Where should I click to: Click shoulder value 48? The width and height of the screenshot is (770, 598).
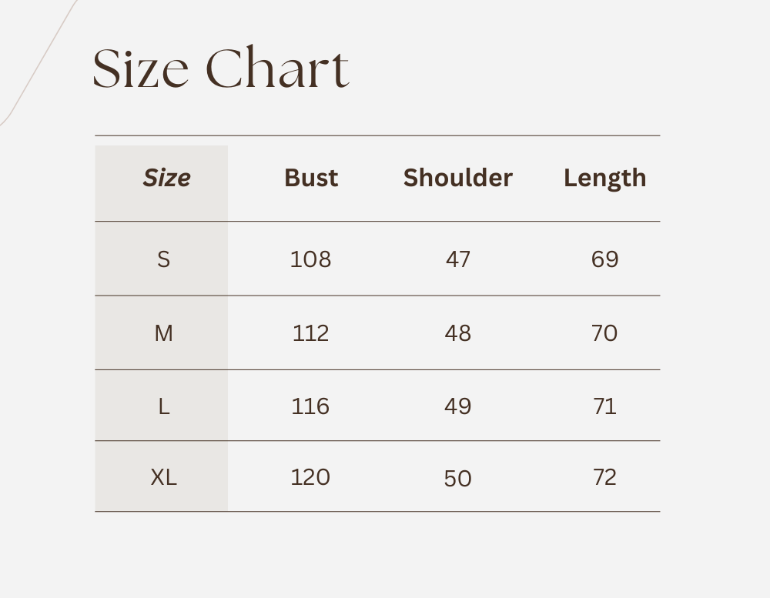point(457,333)
